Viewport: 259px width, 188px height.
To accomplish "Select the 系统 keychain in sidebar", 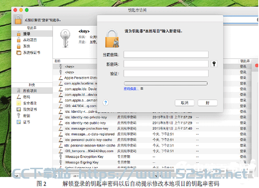I will click(32, 46).
